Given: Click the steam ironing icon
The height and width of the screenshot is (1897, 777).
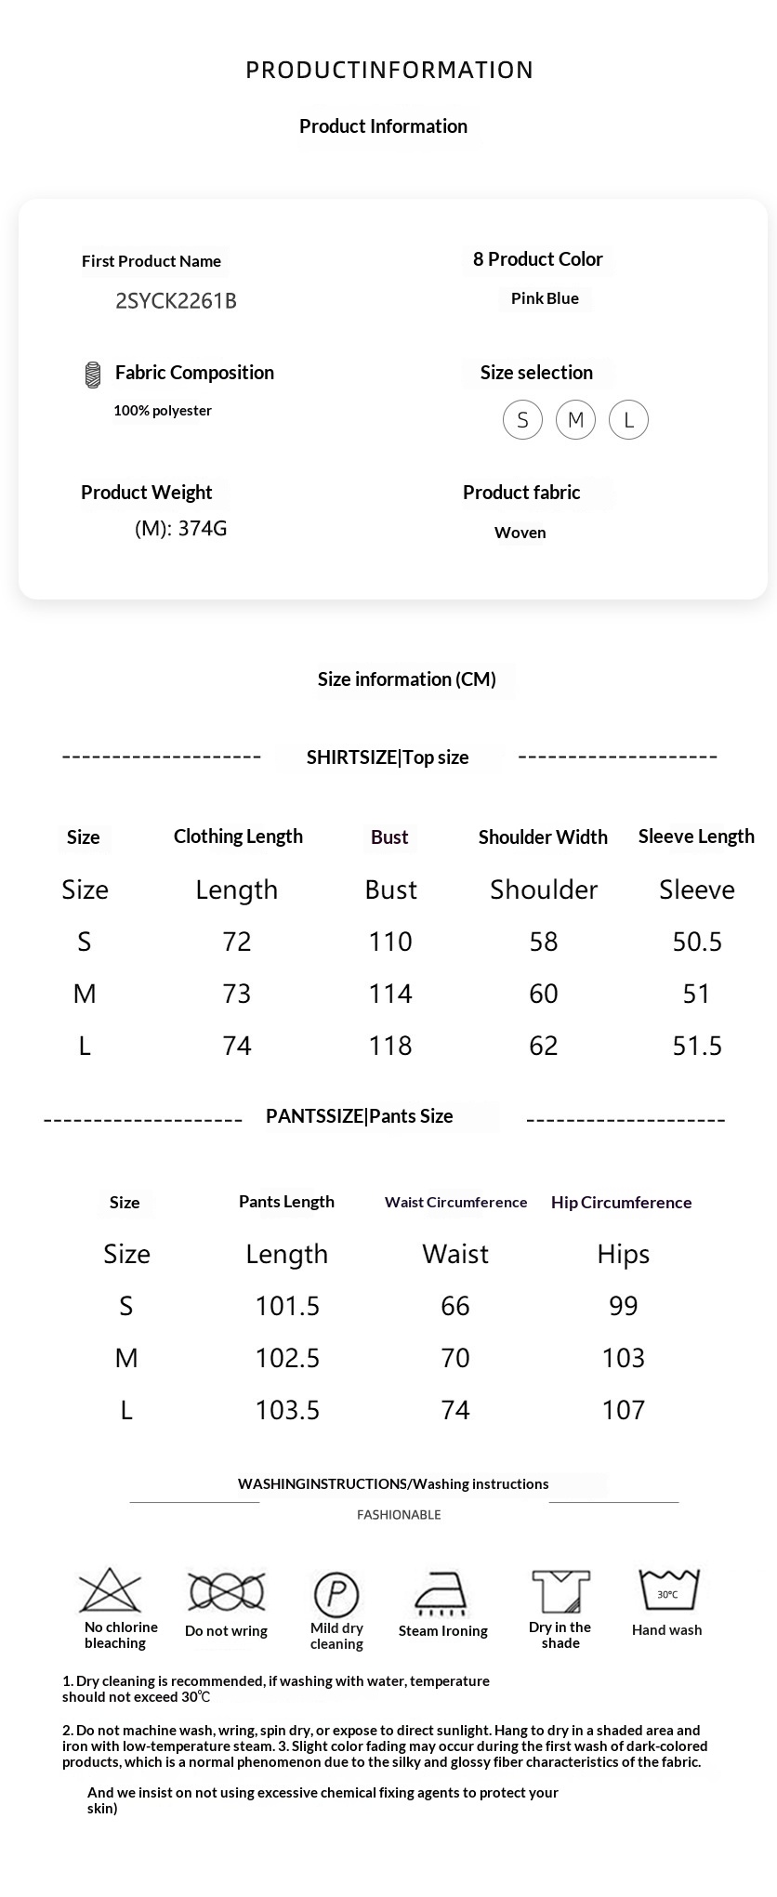Looking at the screenshot, I should click(442, 1594).
